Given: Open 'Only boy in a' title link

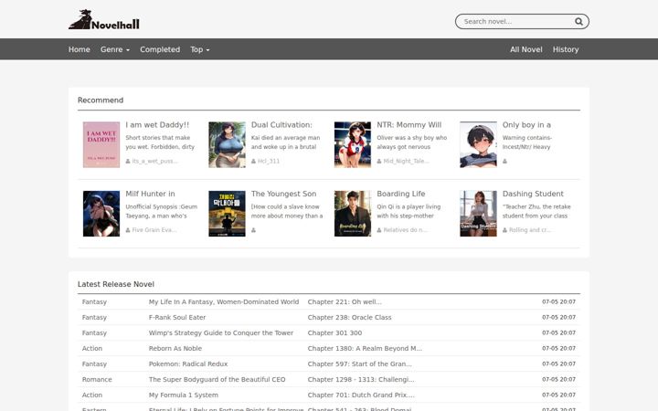Looking at the screenshot, I should pyautogui.click(x=526, y=125).
